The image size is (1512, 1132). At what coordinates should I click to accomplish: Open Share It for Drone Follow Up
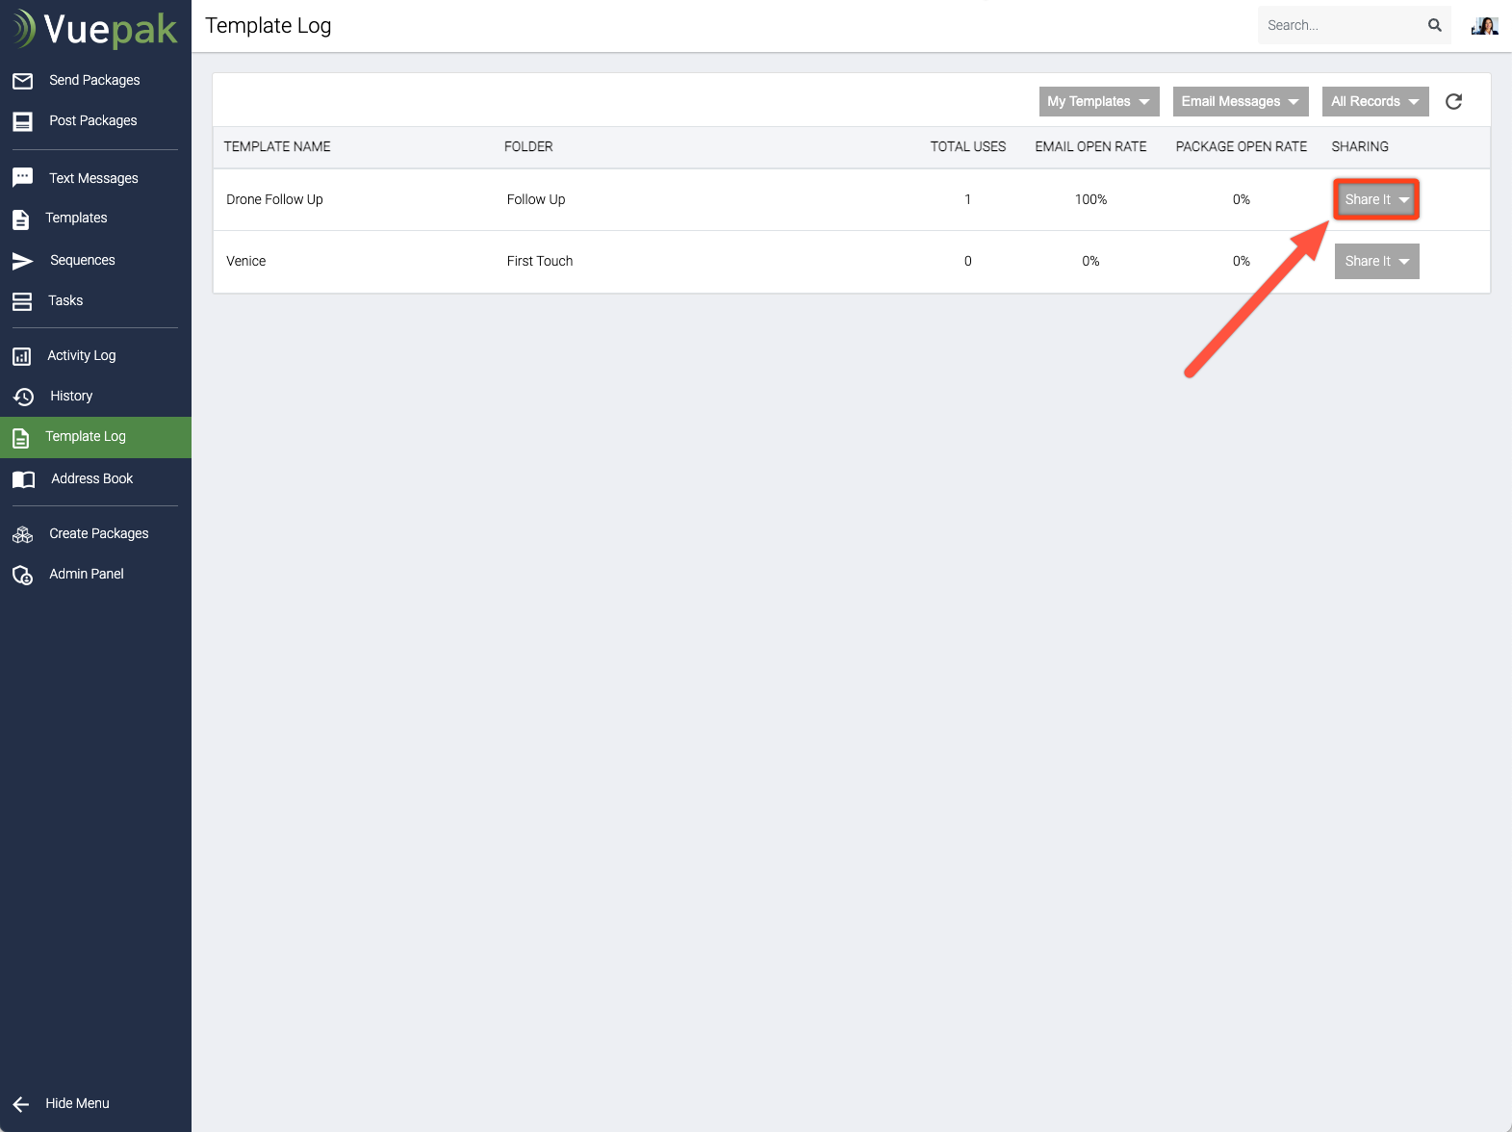point(1376,200)
